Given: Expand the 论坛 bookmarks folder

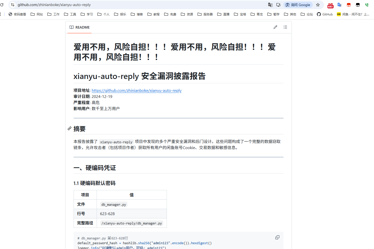Looking at the screenshot, I should coord(307,14).
